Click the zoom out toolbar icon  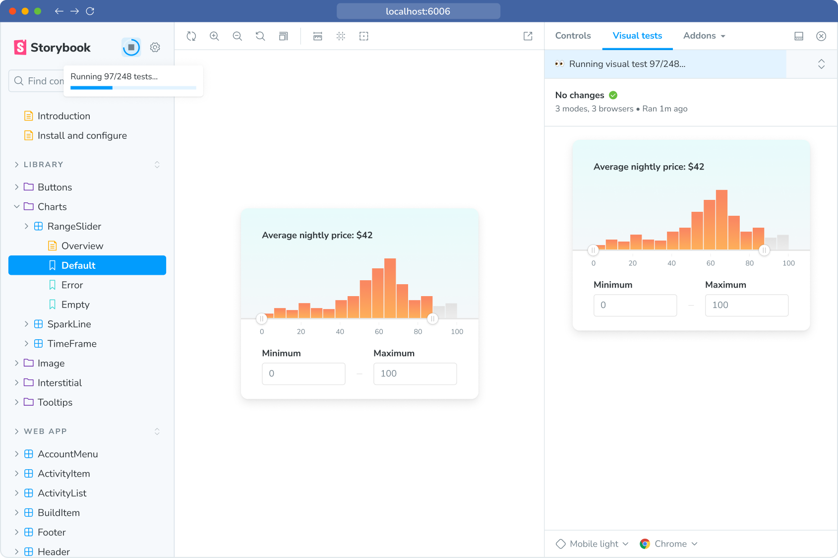pos(238,36)
